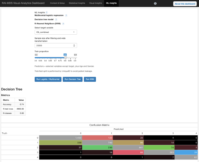199x162 pixels.
Task: Click confusion matrix cell 740
Action: point(97,143)
